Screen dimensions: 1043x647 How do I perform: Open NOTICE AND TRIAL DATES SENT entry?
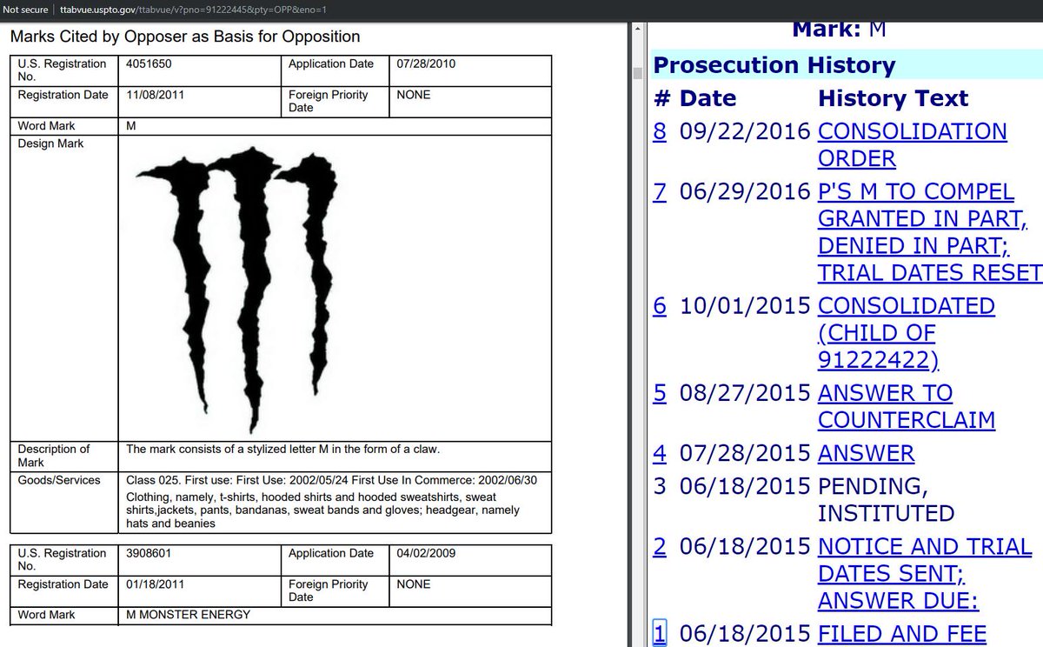(925, 573)
